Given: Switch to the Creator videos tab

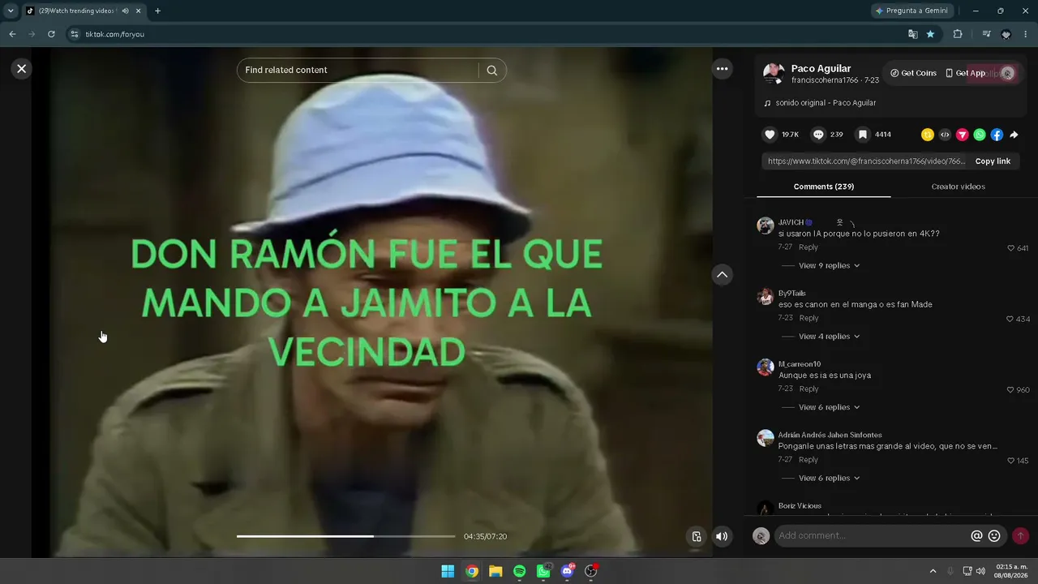Looking at the screenshot, I should [x=958, y=187].
